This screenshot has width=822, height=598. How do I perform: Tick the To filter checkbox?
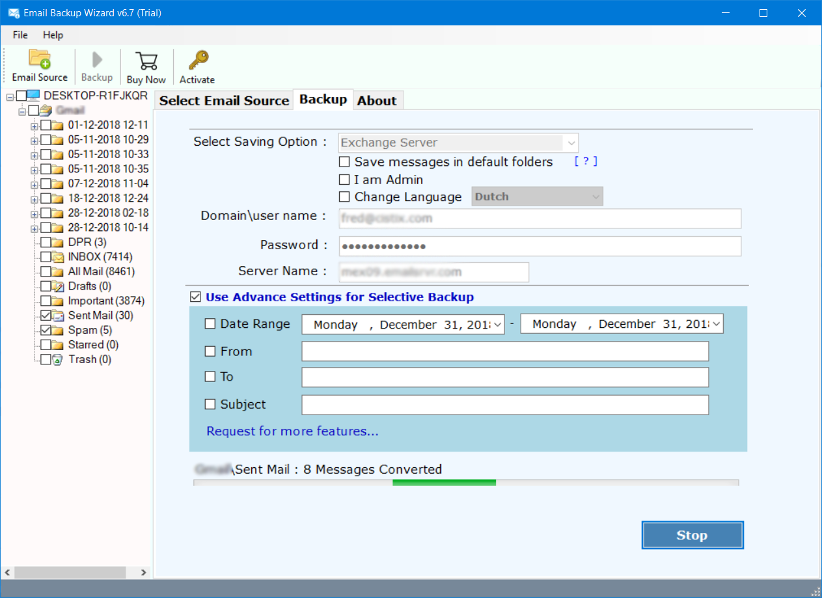click(x=210, y=377)
